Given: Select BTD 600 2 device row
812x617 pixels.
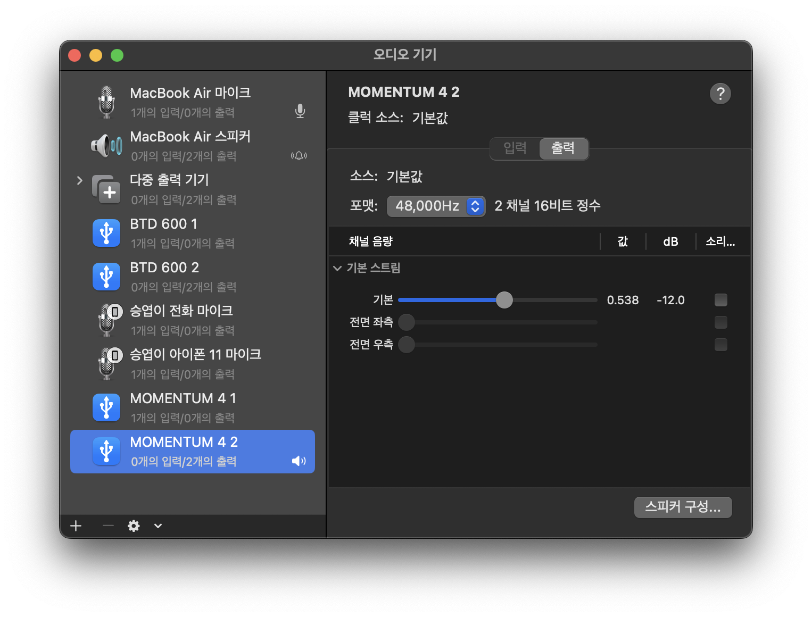Looking at the screenshot, I should pyautogui.click(x=193, y=277).
